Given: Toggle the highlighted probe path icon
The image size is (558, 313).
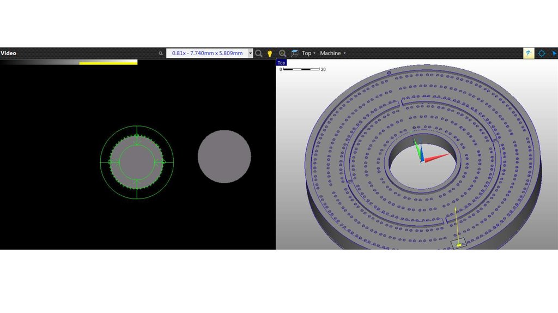Looking at the screenshot, I should click(x=529, y=53).
